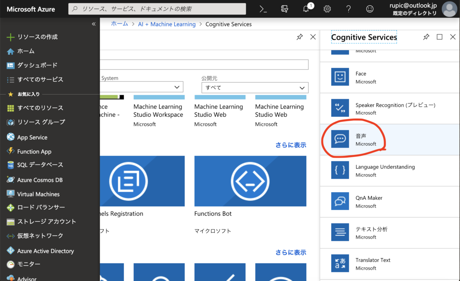Close the AI + Machine Learning blade
Screen dimensions: 460x281
[313, 37]
